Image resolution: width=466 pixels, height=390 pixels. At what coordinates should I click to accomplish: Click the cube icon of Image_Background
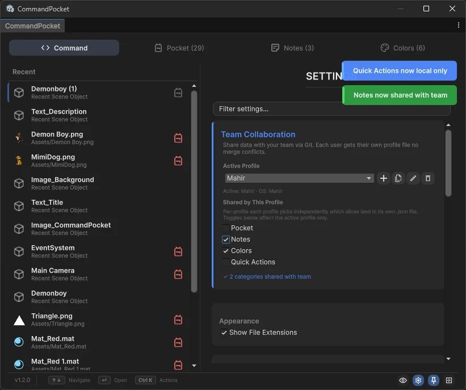[19, 183]
